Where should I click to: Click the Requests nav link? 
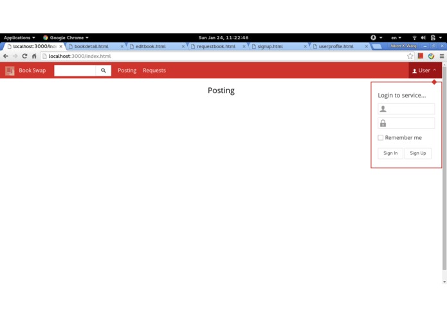pos(154,71)
